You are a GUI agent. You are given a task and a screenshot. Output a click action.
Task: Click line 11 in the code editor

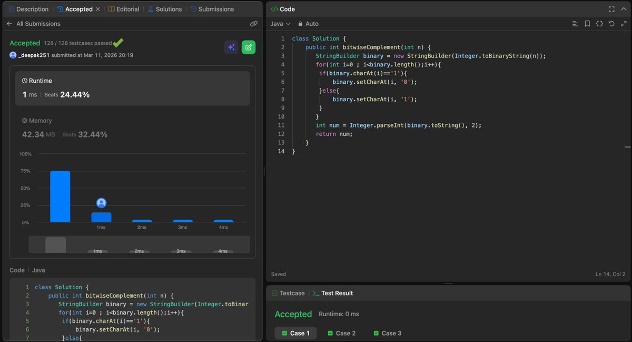pyautogui.click(x=398, y=125)
